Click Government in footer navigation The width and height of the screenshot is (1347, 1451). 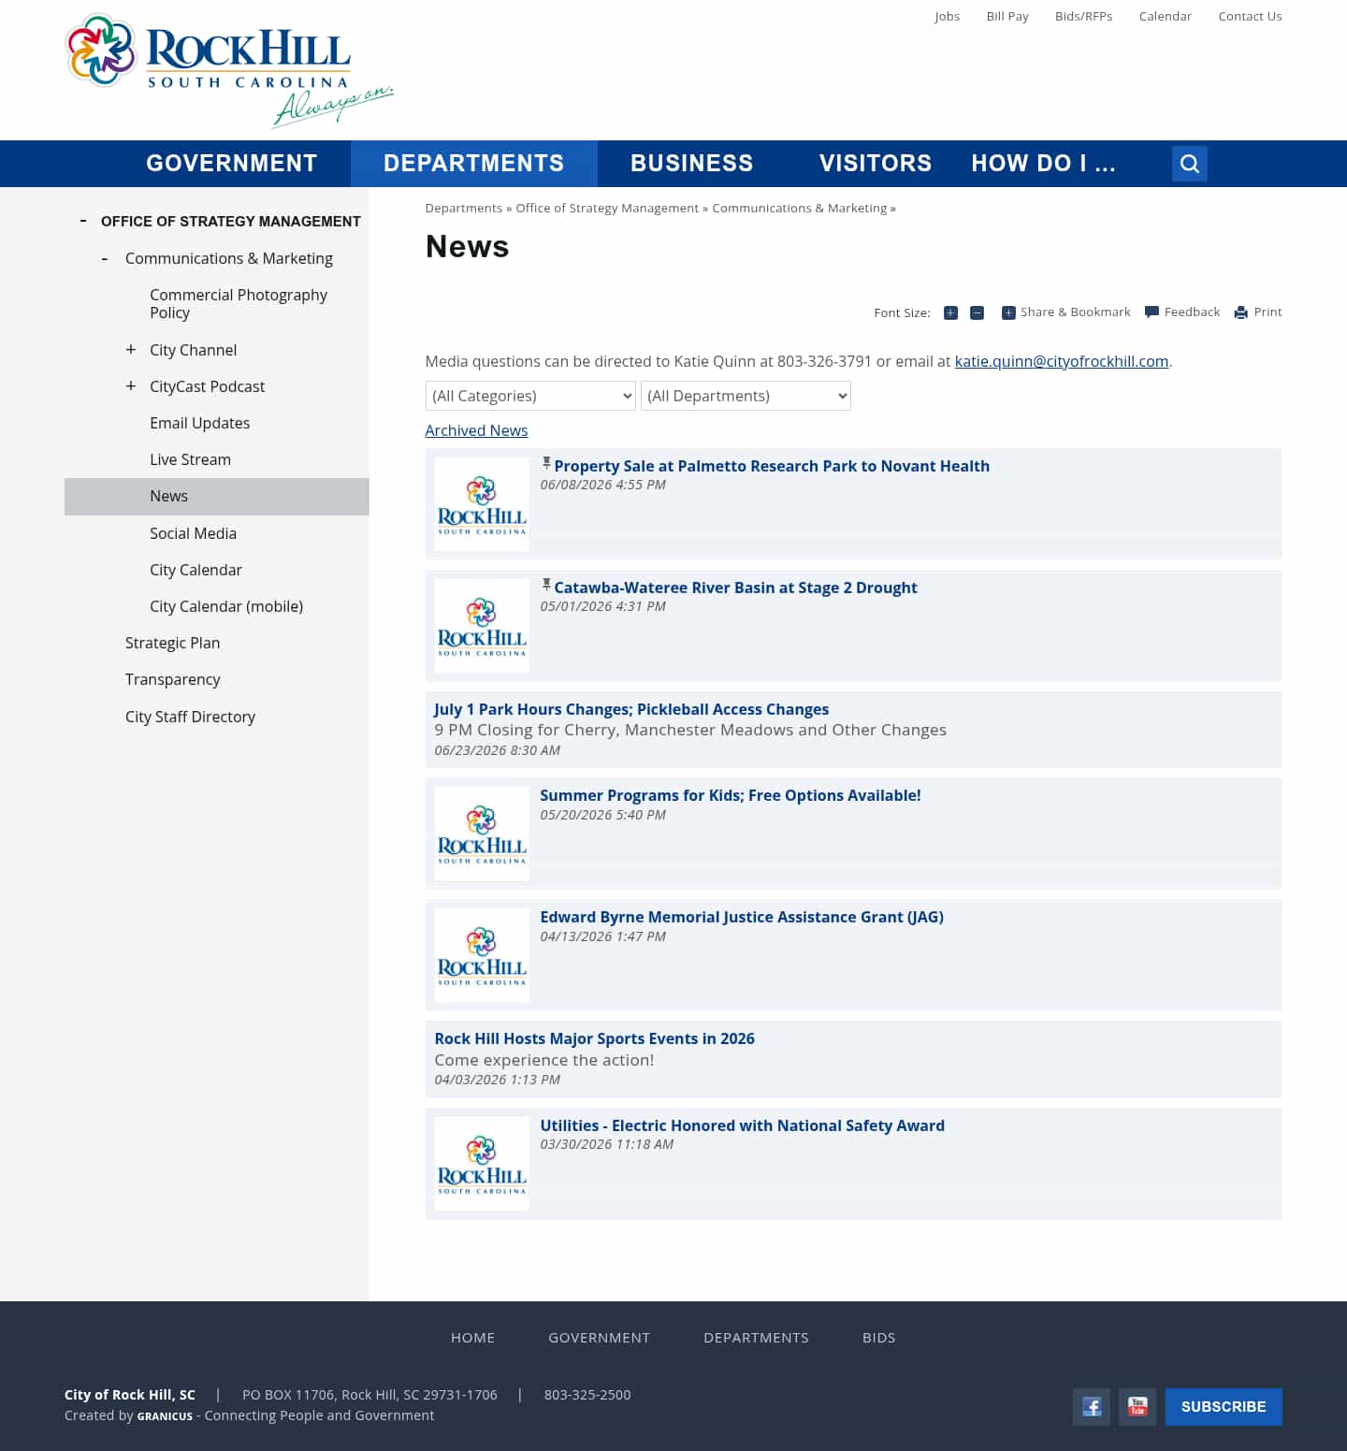(x=600, y=1338)
